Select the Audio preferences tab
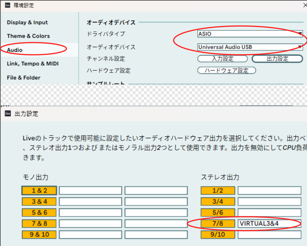 (x=15, y=50)
